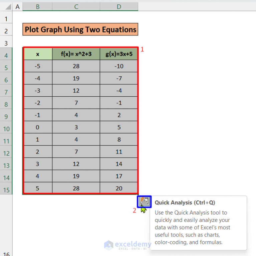The image size is (256, 256).
Task: Click f(x) cell 28 in row 5
Action: (76, 66)
